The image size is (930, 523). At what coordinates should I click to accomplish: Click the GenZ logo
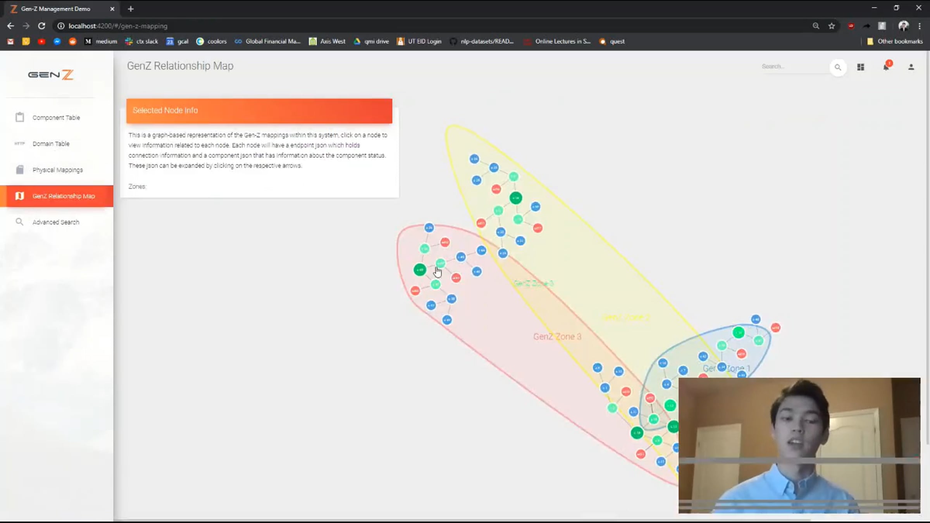51,74
